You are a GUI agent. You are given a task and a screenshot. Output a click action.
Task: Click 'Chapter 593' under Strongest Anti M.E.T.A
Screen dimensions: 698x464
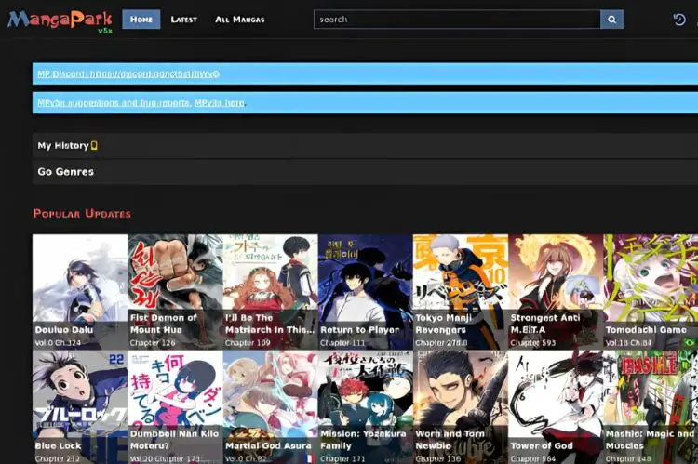[x=533, y=343]
